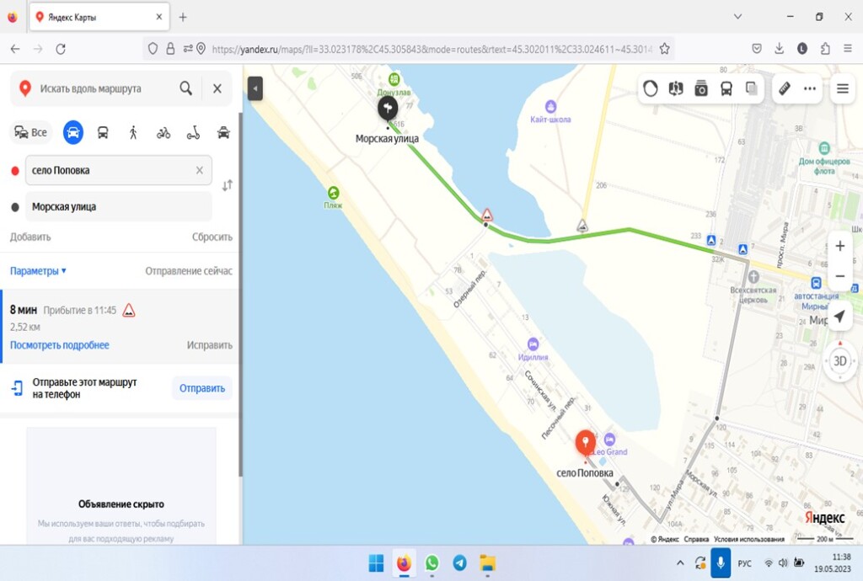Zoom in the map with plus
The height and width of the screenshot is (581, 863).
[840, 246]
